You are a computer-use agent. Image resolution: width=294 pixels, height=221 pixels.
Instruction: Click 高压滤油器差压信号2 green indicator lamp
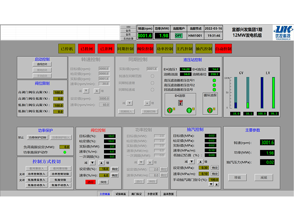pos(214,85)
